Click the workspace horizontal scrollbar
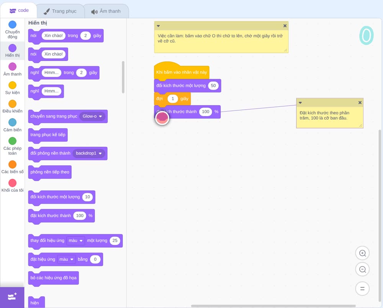383x308 pixels. point(273,306)
